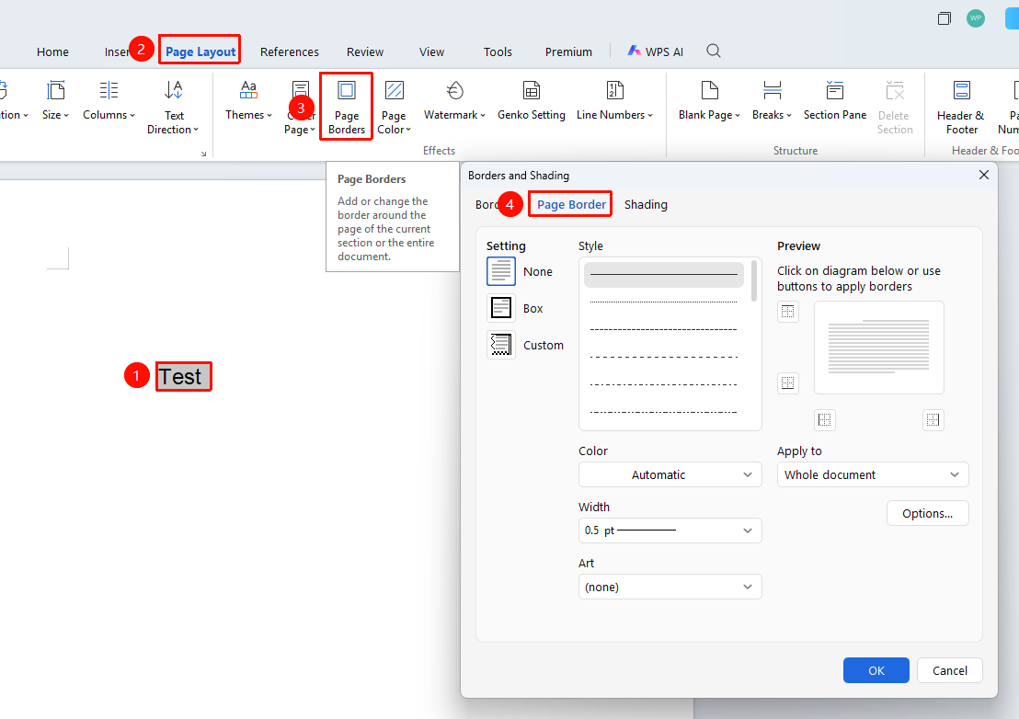This screenshot has width=1019, height=719.
Task: Switch to the Page Border tab
Action: [571, 205]
